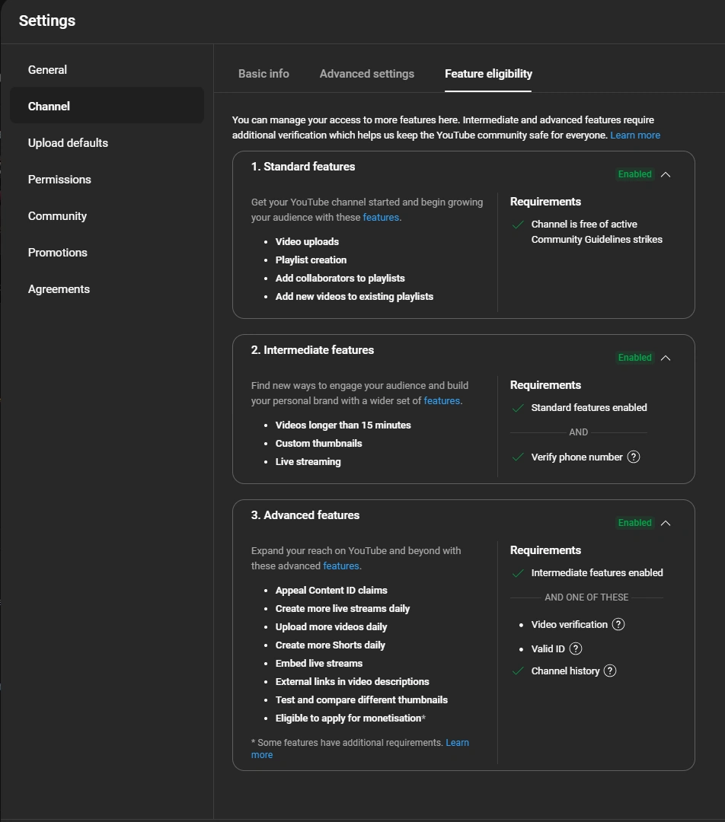Open the Advanced settings tab
Screen dimensions: 725x822
click(x=367, y=74)
